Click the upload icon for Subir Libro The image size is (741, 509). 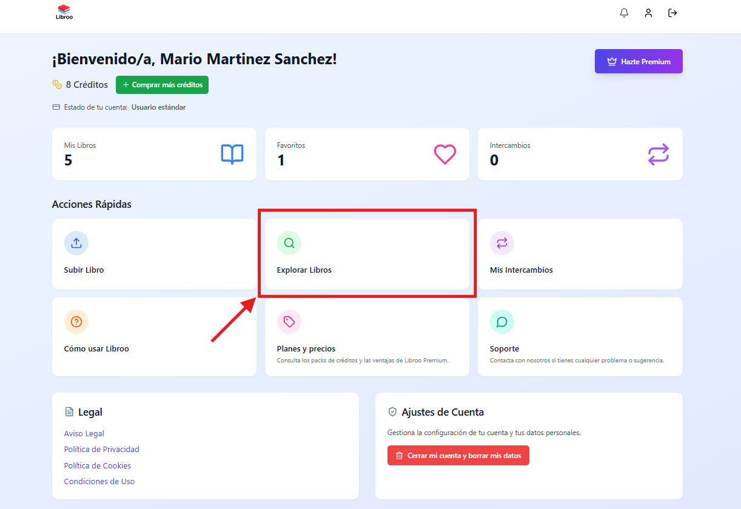[x=76, y=243]
